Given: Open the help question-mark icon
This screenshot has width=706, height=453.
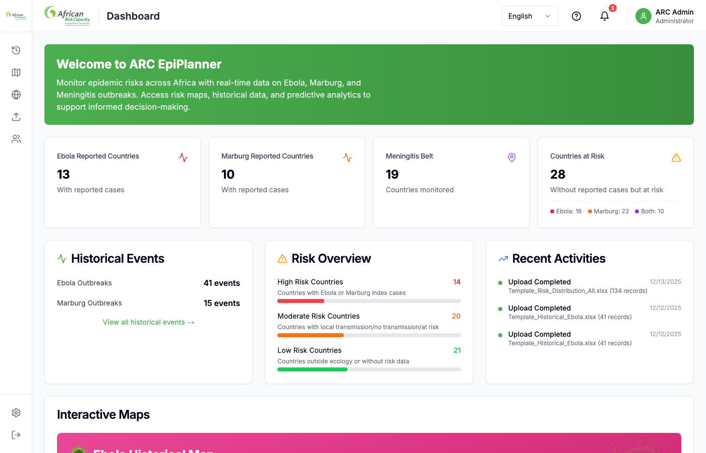Looking at the screenshot, I should 576,16.
